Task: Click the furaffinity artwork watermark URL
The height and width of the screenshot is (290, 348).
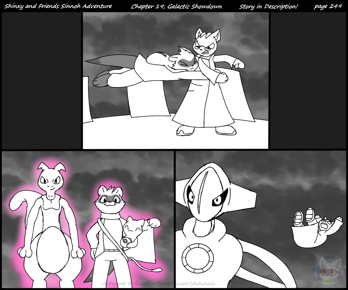Action: pyautogui.click(x=158, y=284)
